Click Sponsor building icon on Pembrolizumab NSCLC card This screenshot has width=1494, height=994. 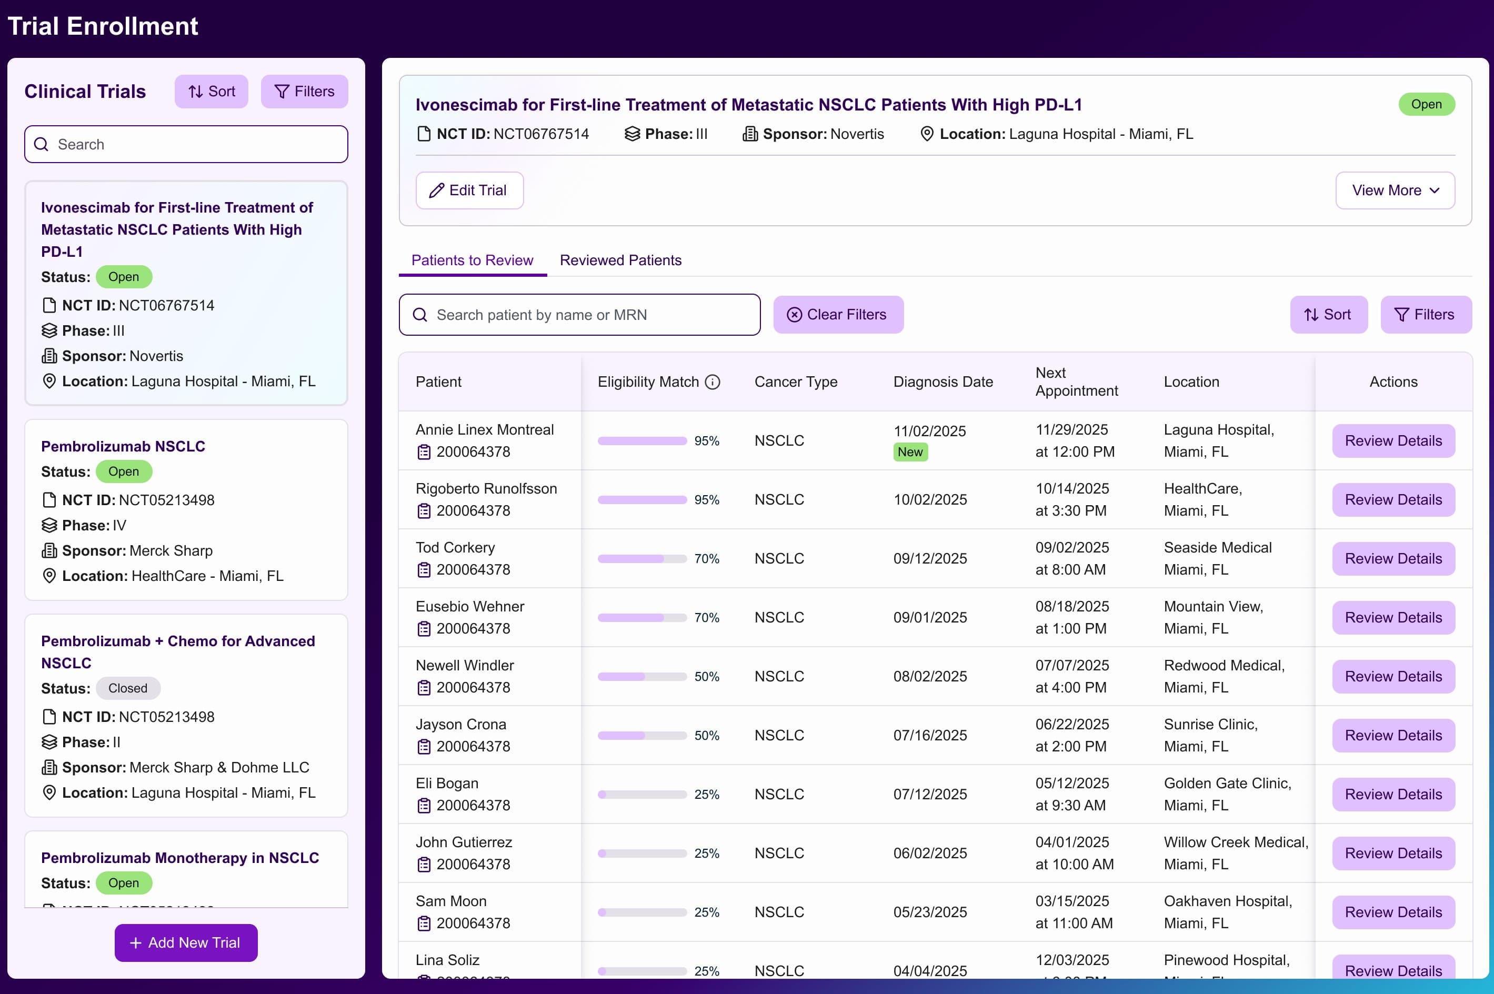click(x=49, y=550)
